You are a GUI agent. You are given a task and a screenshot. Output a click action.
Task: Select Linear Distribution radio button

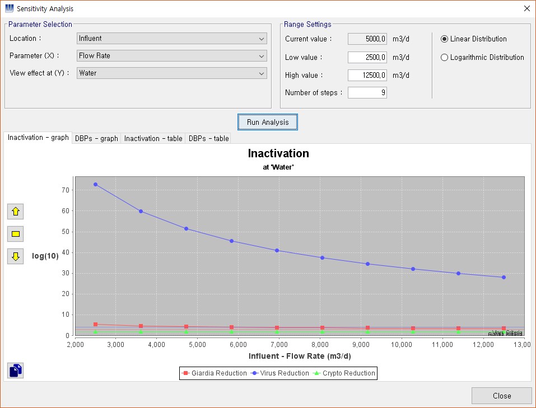coord(445,39)
